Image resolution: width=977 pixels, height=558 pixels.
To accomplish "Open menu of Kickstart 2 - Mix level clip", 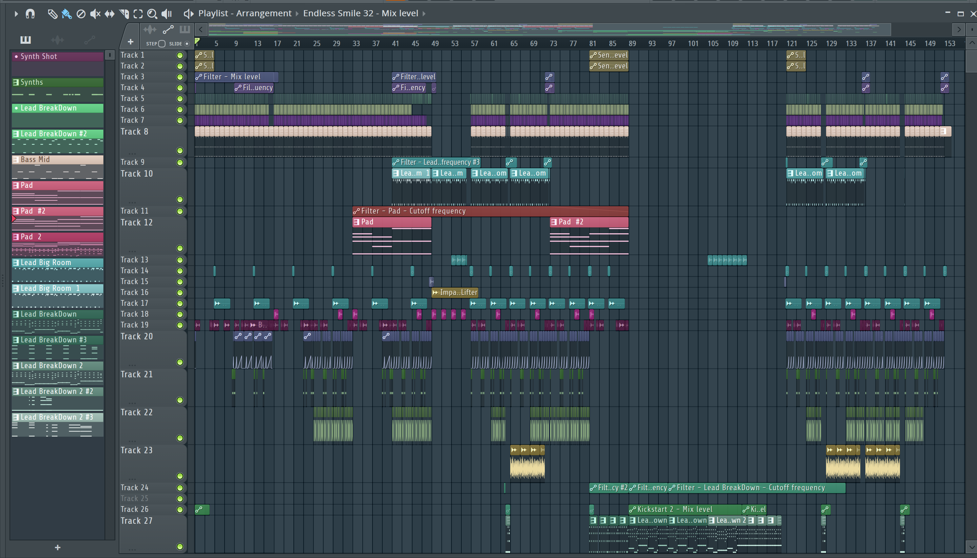I will pyautogui.click(x=633, y=510).
